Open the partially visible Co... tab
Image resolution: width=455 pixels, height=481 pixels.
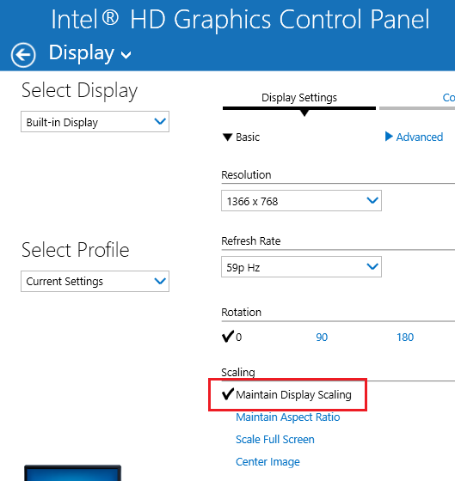[448, 98]
